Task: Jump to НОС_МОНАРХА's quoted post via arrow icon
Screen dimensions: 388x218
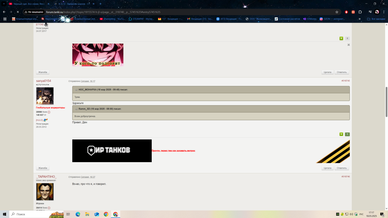Action: [x=76, y=89]
